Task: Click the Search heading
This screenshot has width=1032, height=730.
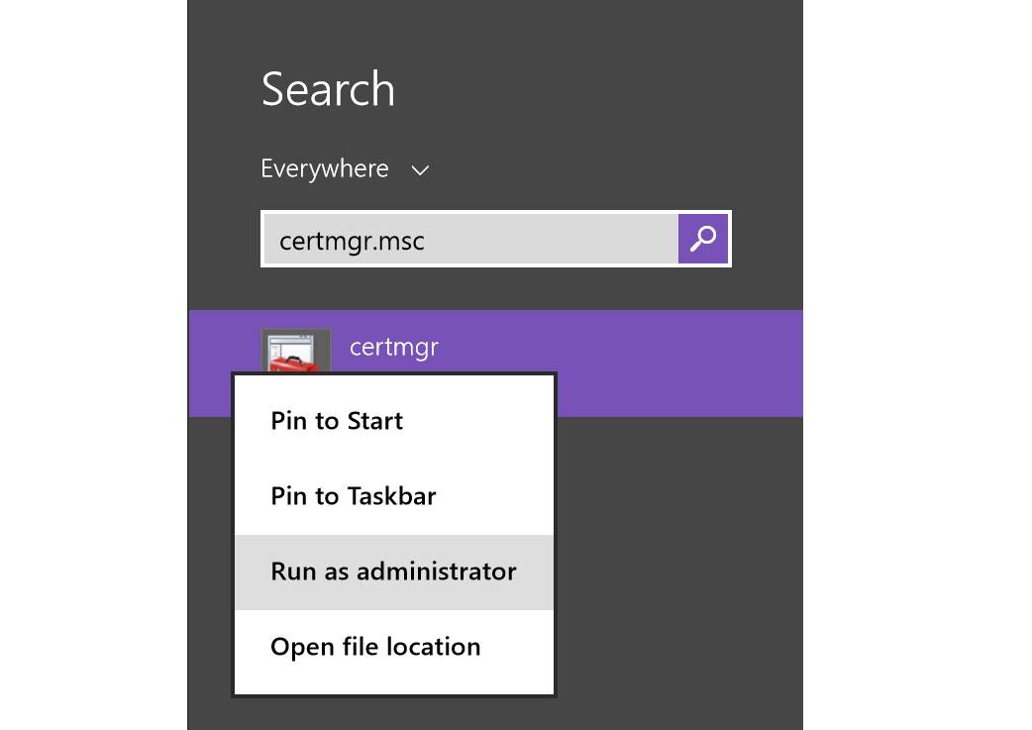Action: click(328, 89)
